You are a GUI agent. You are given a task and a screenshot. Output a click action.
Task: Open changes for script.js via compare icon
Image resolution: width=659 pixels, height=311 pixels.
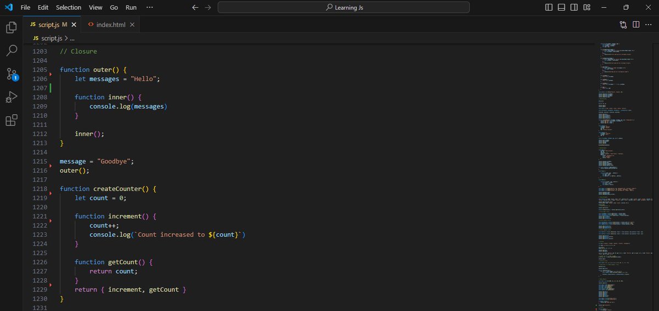click(x=623, y=25)
